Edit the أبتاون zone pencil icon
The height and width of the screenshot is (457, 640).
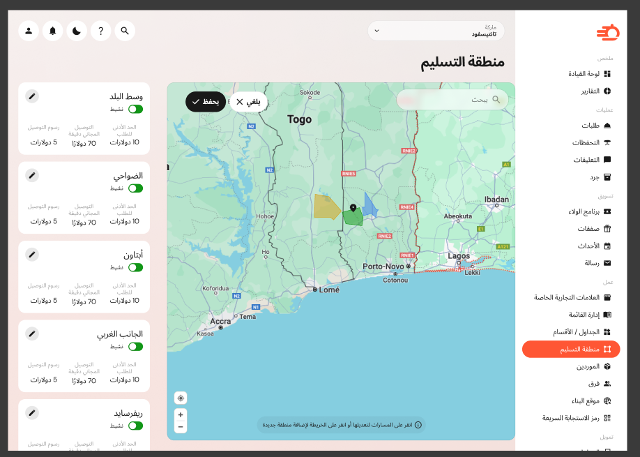(32, 255)
